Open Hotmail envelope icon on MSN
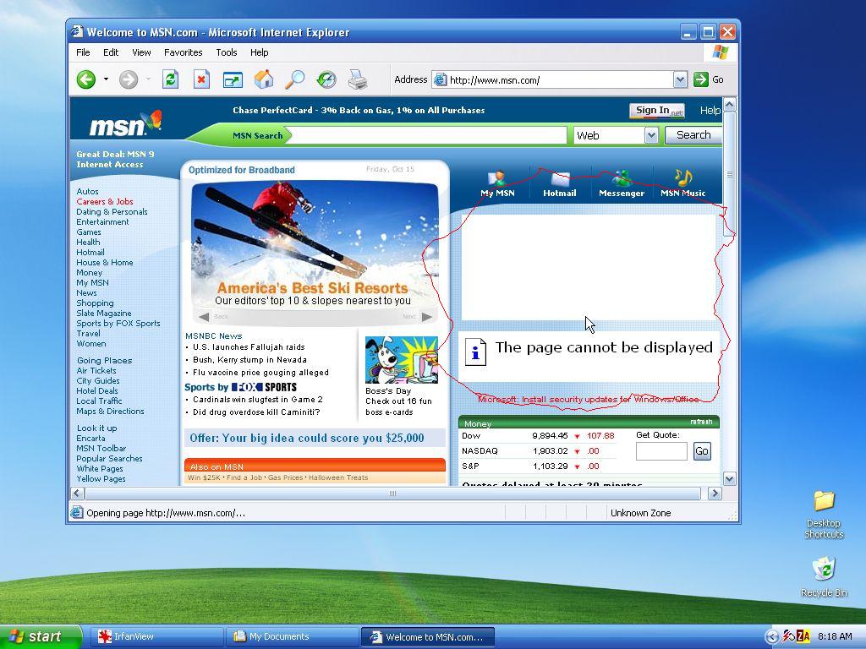Image resolution: width=866 pixels, height=649 pixels. point(560,179)
